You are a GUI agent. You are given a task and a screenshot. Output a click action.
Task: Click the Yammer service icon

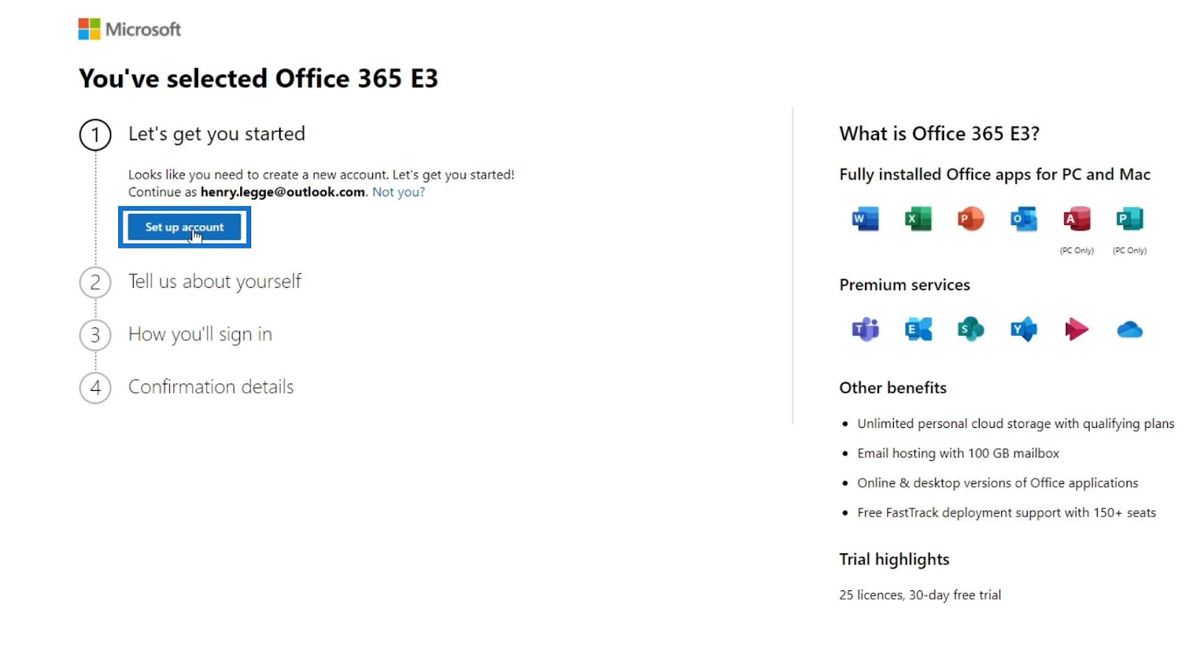click(x=1024, y=329)
